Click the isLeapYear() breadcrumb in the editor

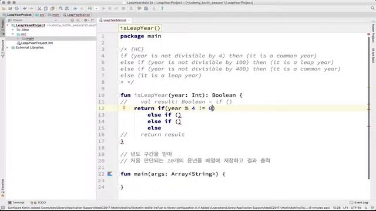(140, 28)
